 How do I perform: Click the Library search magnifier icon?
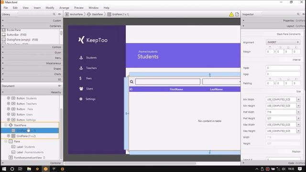pos(54,14)
